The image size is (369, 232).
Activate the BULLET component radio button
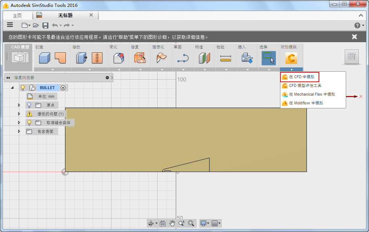point(63,88)
